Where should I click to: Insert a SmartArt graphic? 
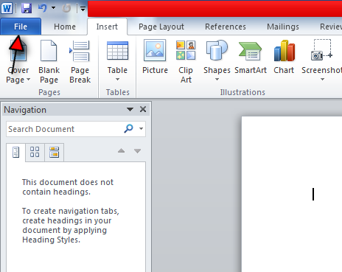(251, 57)
